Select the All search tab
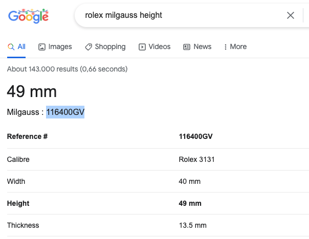Screen dimensions: 309x239 click(16, 47)
